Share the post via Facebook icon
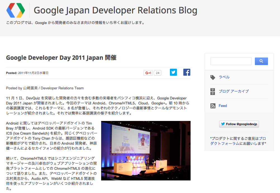The height and width of the screenshot is (193, 280). 187,72
